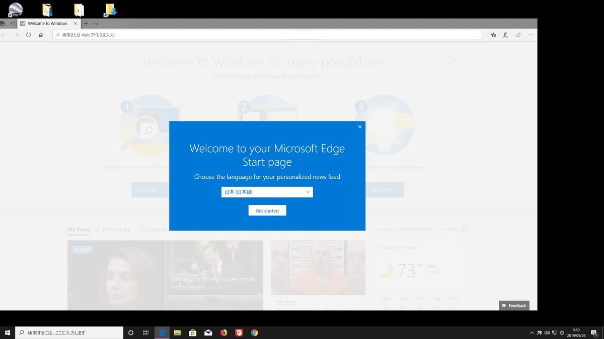Open the feed settings gear icon
This screenshot has width=604, height=339.
(x=464, y=229)
